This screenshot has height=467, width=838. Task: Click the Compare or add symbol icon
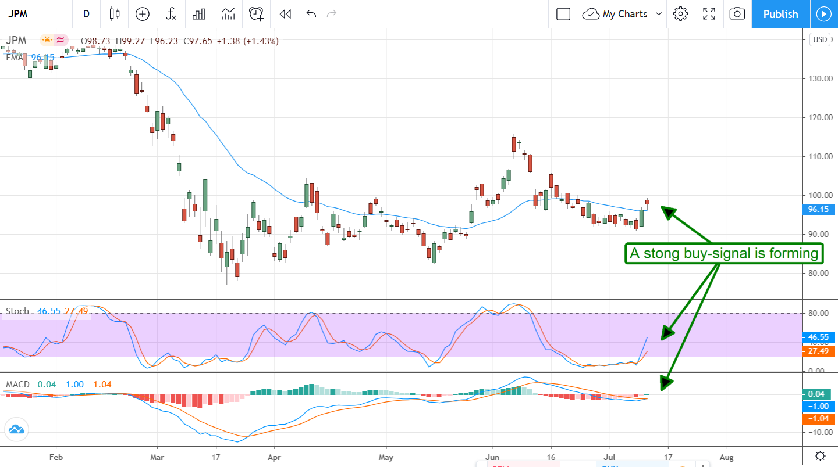[x=143, y=14]
